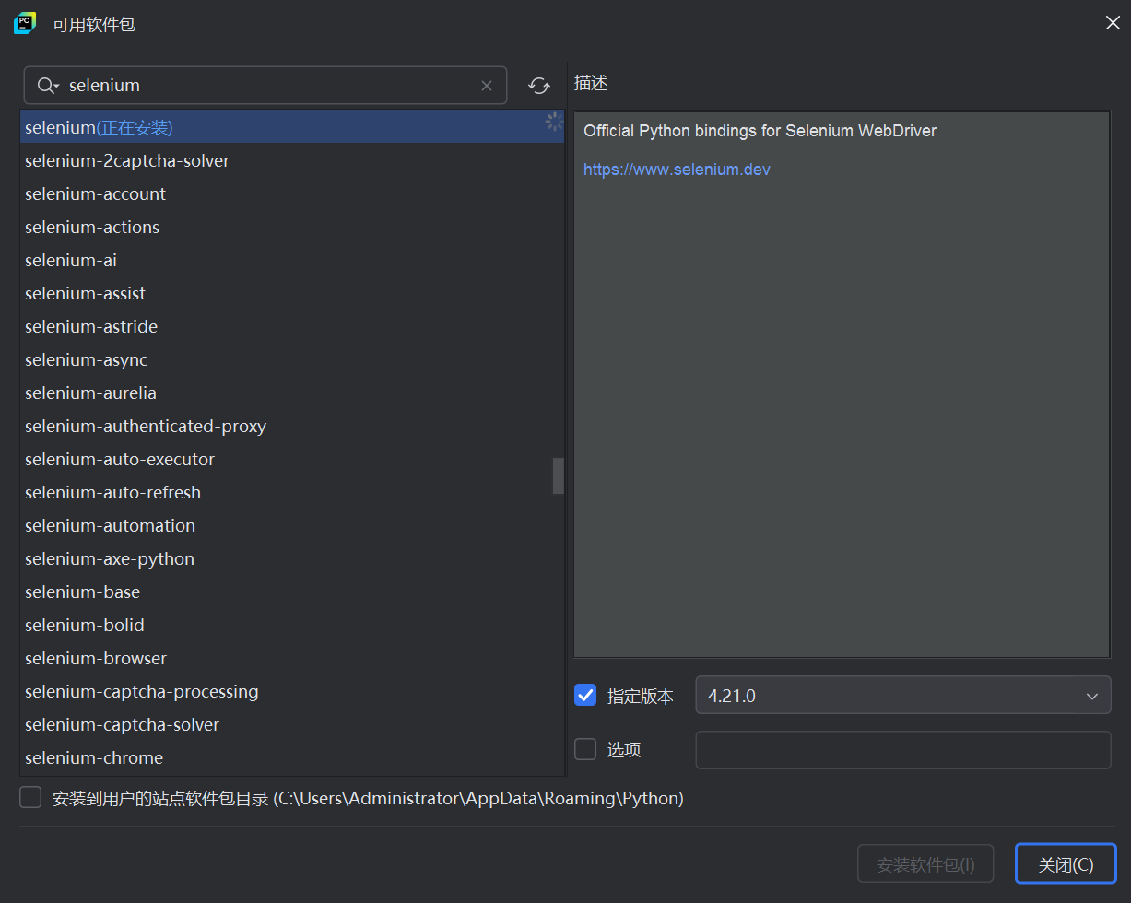
Task: Click the description text about Selenium WebDriver
Action: click(x=760, y=131)
